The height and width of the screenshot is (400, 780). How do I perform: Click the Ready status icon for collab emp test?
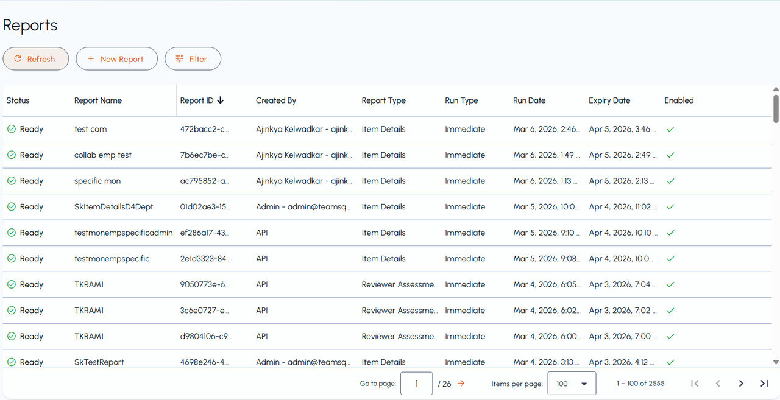[x=12, y=155]
